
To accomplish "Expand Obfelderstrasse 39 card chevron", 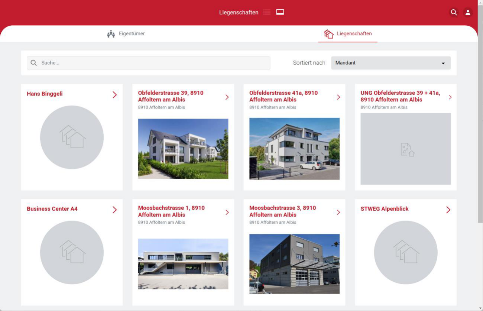I will [227, 97].
